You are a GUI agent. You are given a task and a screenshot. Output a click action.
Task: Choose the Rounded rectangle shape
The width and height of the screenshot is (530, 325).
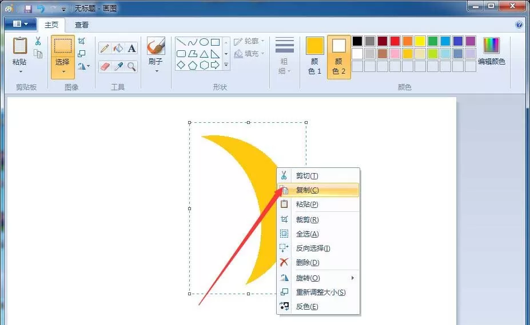[x=181, y=54]
